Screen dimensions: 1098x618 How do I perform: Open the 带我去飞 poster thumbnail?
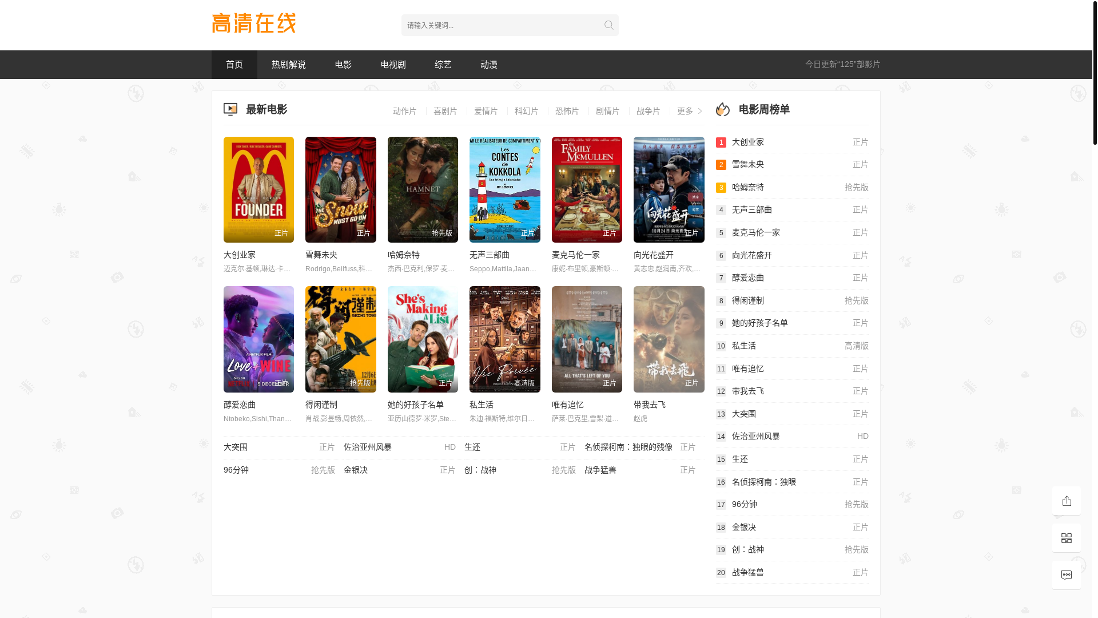(x=669, y=339)
